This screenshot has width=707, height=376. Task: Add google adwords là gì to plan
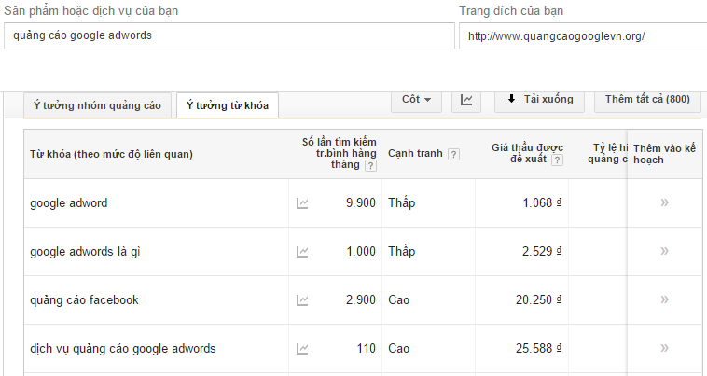click(x=664, y=251)
